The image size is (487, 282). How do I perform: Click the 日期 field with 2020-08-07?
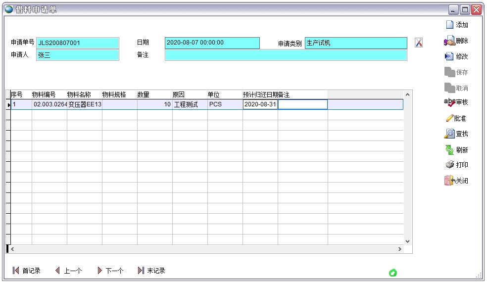(x=212, y=43)
